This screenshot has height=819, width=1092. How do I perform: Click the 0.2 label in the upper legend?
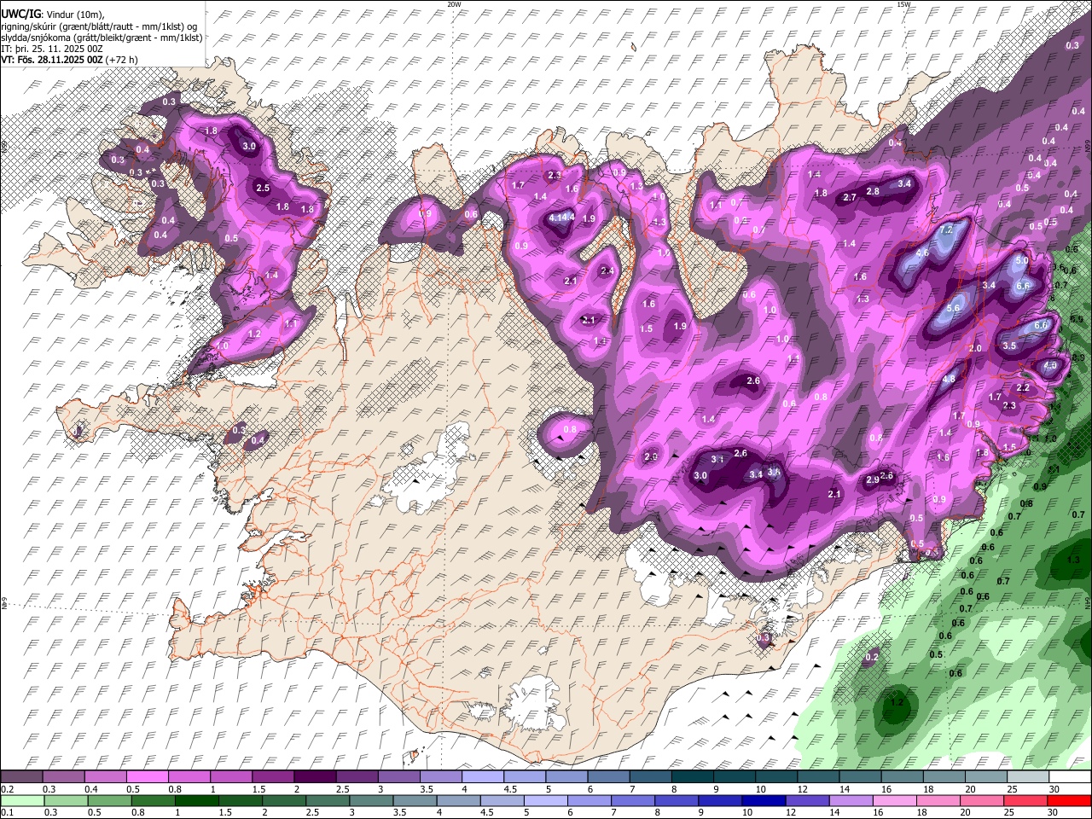coord(6,789)
